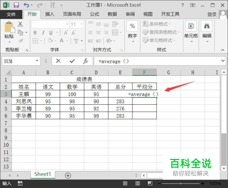Click the Borders icon
Screen dimensions: 228x188
click(35, 41)
